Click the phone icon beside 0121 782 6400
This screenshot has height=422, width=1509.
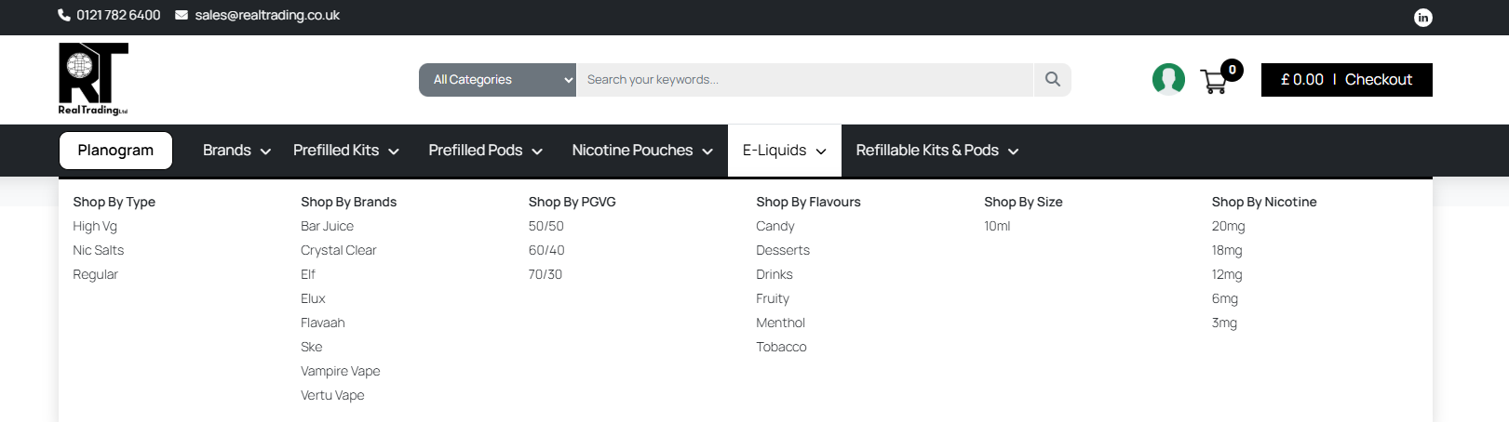[64, 15]
